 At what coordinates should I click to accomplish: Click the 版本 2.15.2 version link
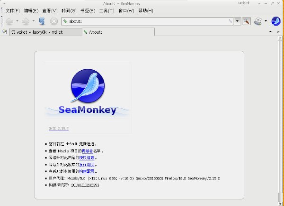[59, 129]
